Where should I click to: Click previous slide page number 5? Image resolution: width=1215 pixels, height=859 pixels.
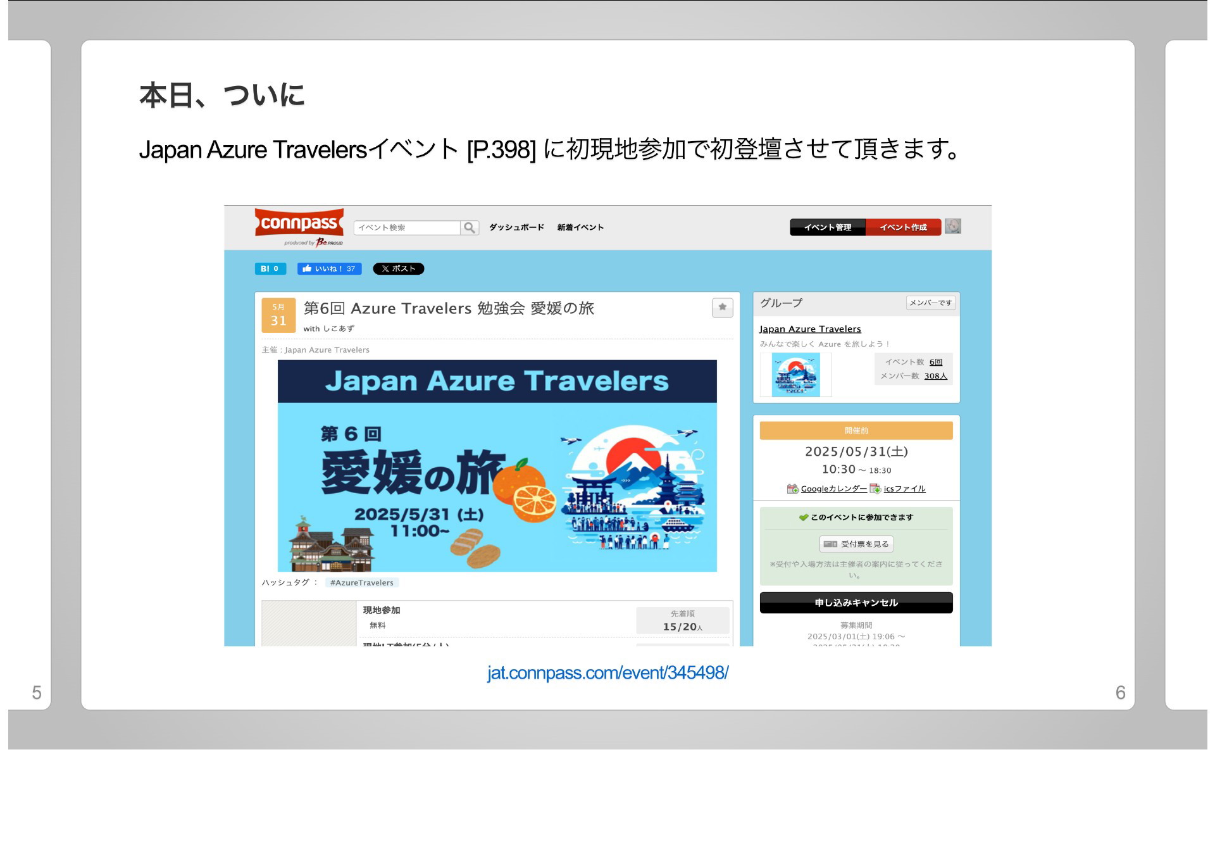(37, 693)
